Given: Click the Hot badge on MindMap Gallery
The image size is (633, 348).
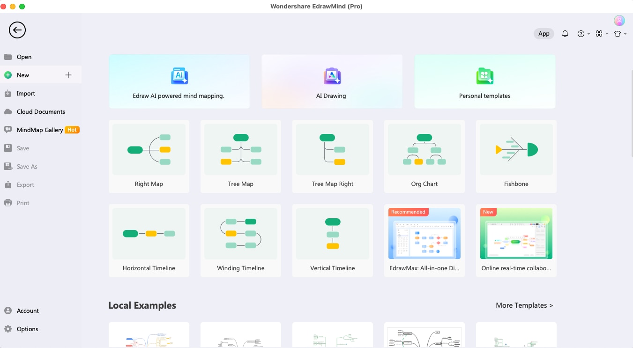Looking at the screenshot, I should pos(72,130).
